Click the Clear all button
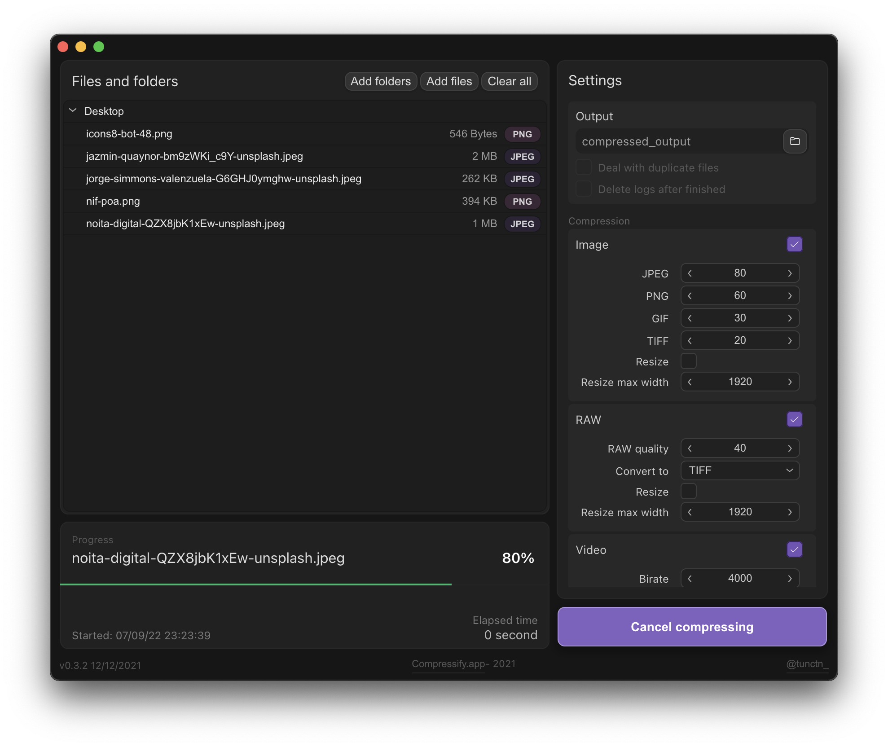888x747 pixels. (509, 81)
